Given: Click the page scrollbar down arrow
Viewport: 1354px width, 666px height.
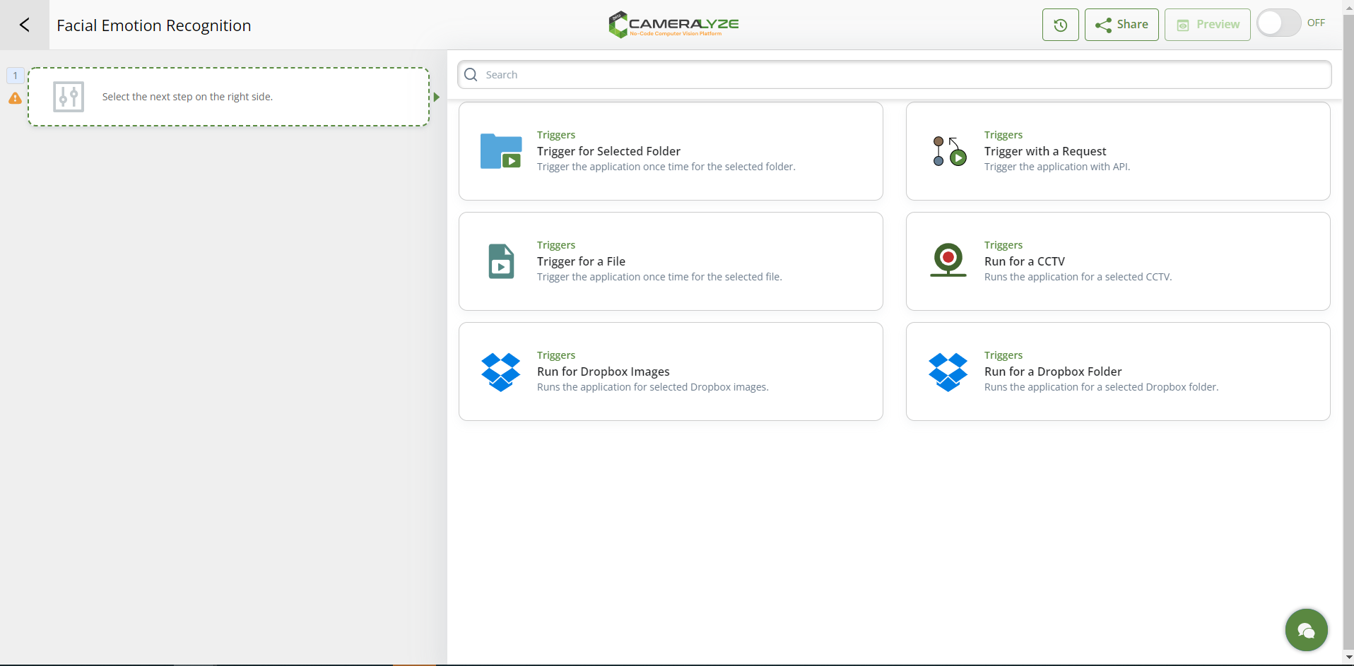Looking at the screenshot, I should [x=1348, y=658].
